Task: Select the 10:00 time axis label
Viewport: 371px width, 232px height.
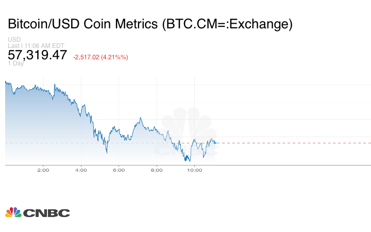Action: (x=194, y=170)
